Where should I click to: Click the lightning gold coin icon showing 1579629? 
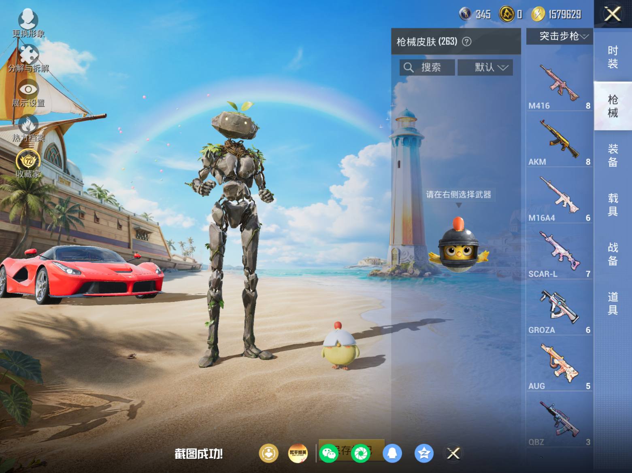click(x=538, y=14)
